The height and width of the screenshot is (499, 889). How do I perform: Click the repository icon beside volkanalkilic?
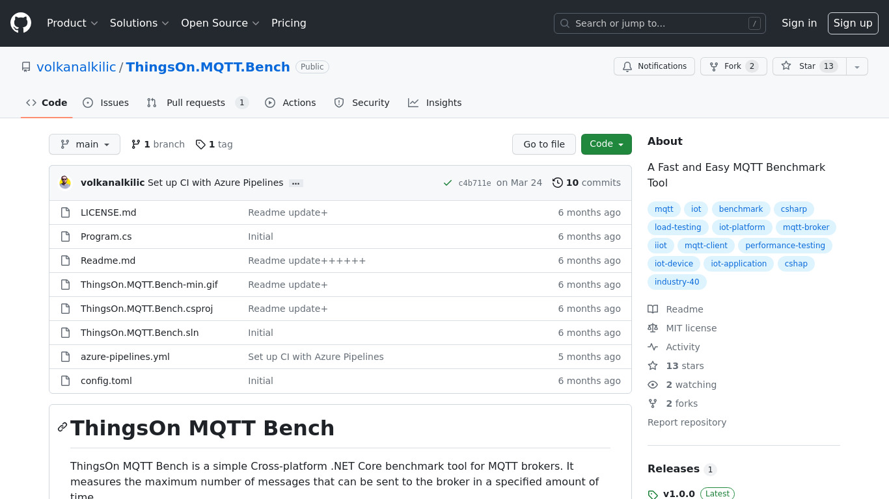(x=26, y=67)
